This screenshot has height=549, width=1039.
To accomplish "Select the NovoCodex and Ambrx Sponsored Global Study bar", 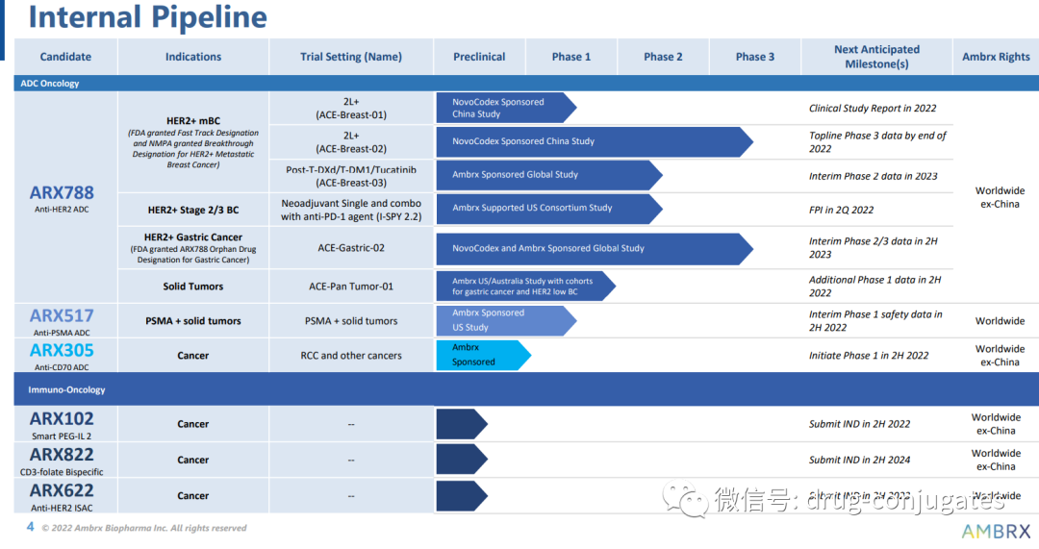I will pos(595,248).
